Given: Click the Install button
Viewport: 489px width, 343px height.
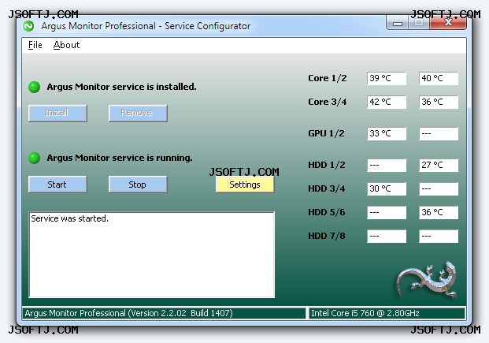Looking at the screenshot, I should (57, 113).
